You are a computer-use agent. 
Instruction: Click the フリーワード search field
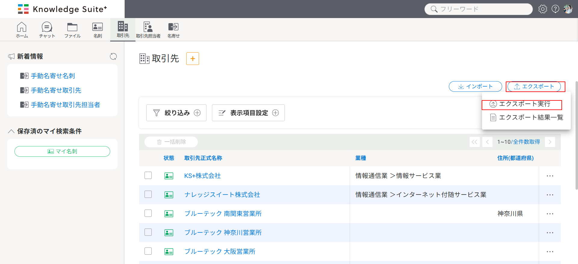click(478, 9)
